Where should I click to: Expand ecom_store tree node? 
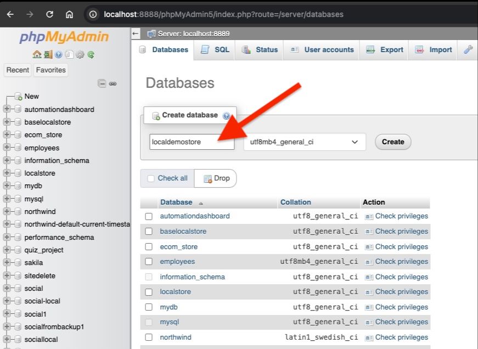pyautogui.click(x=7, y=134)
